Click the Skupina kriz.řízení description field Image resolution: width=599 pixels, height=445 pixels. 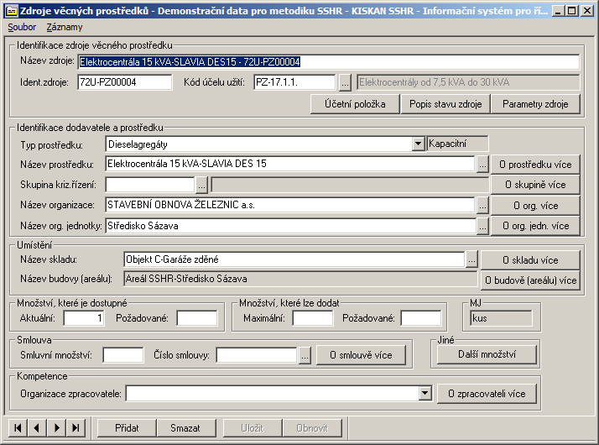[350, 185]
